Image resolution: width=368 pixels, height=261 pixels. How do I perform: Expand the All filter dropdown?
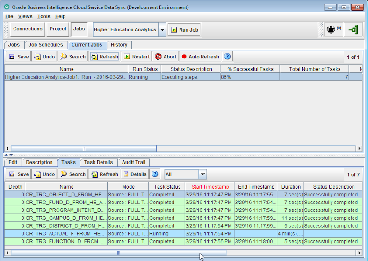(202, 174)
